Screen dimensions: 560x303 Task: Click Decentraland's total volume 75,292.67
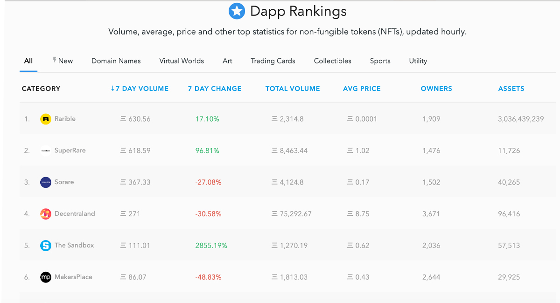pos(292,214)
